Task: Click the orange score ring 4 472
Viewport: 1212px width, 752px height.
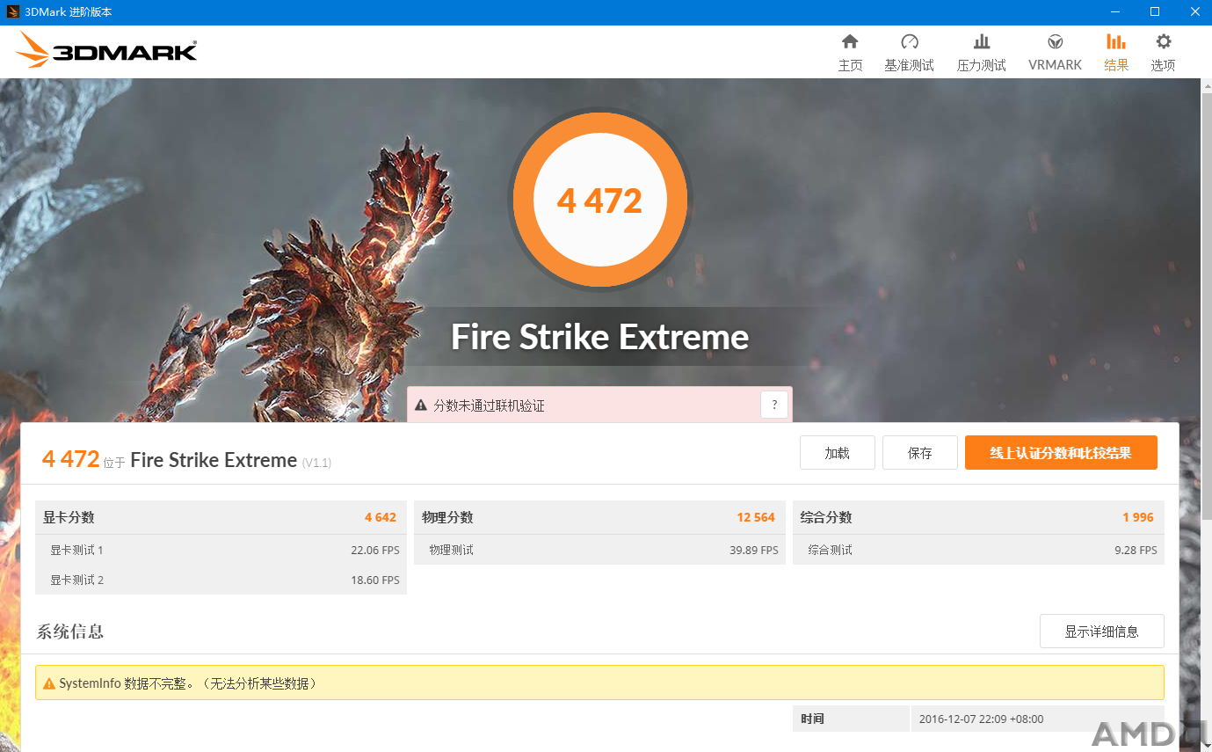Action: click(x=600, y=201)
